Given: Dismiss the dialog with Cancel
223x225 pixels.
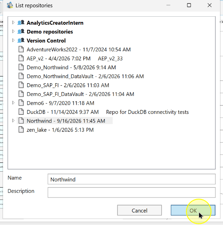Looking at the screenshot, I should pyautogui.click(x=139, y=210).
